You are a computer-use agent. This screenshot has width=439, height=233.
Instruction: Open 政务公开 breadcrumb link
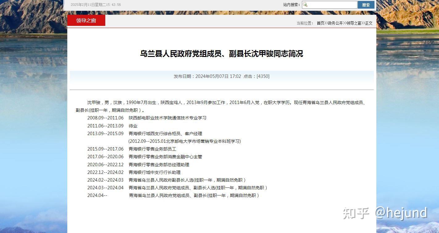pyautogui.click(x=335, y=23)
